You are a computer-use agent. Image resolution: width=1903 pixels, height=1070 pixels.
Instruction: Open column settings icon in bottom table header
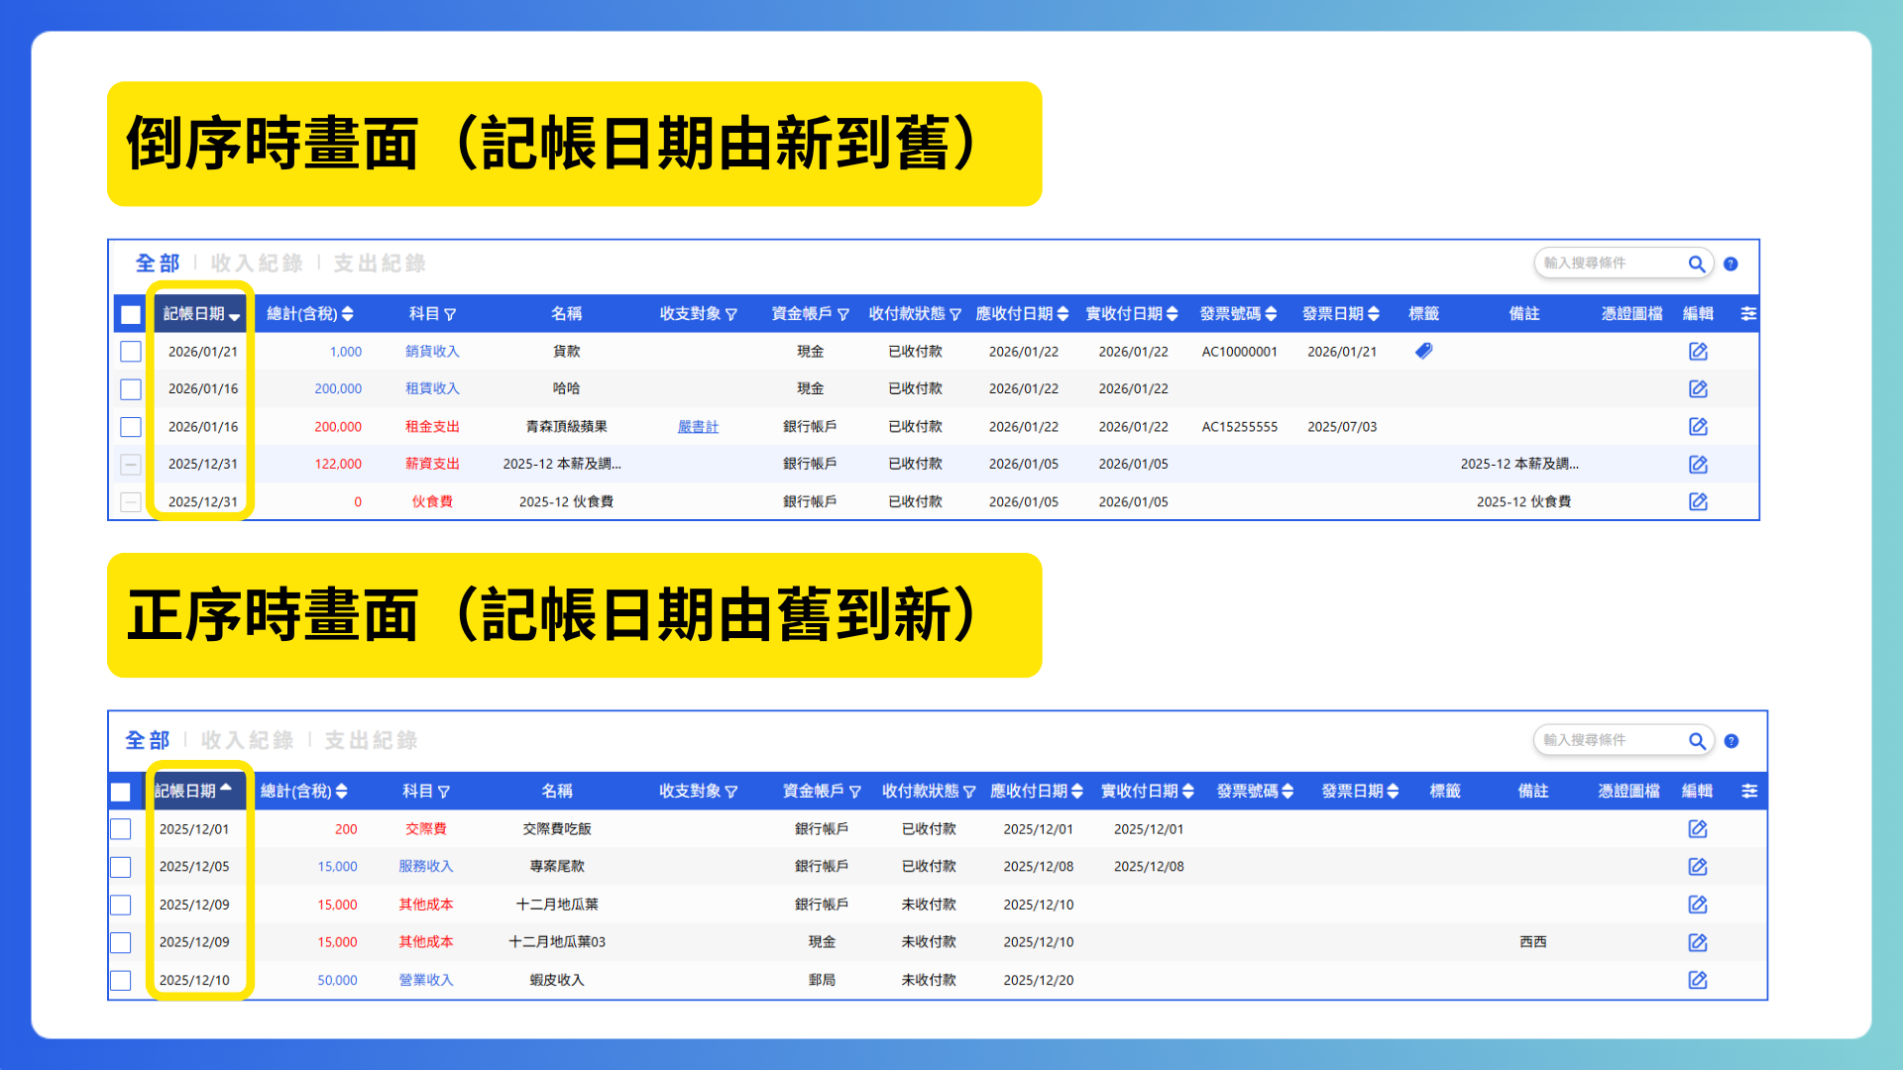[1748, 791]
